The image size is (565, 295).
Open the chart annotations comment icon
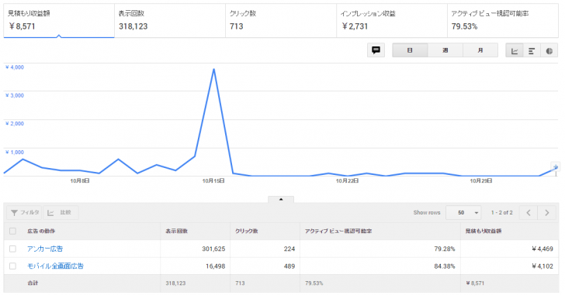pos(376,50)
